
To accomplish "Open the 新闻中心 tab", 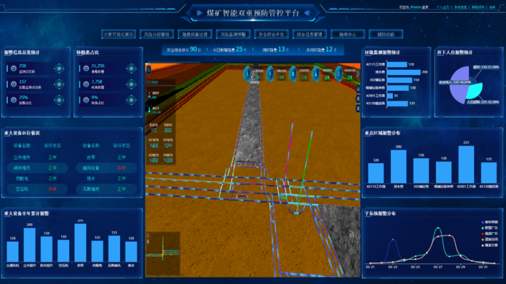I will [347, 35].
